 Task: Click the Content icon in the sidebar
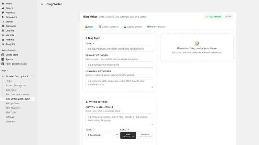(x=3, y=31)
